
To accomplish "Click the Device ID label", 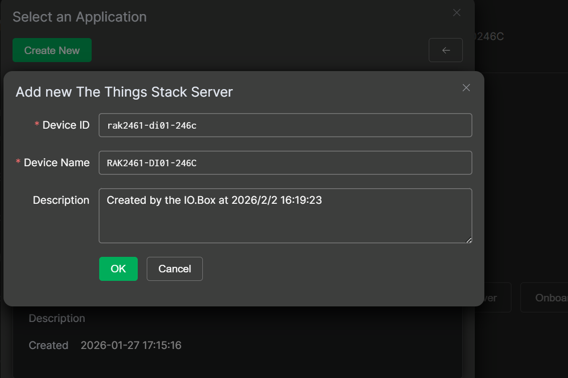I will [66, 125].
